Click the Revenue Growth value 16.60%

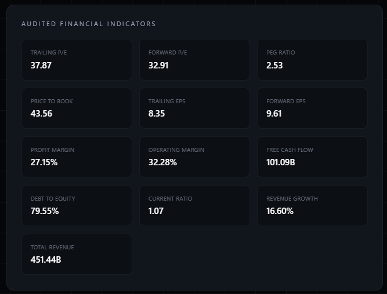280,211
